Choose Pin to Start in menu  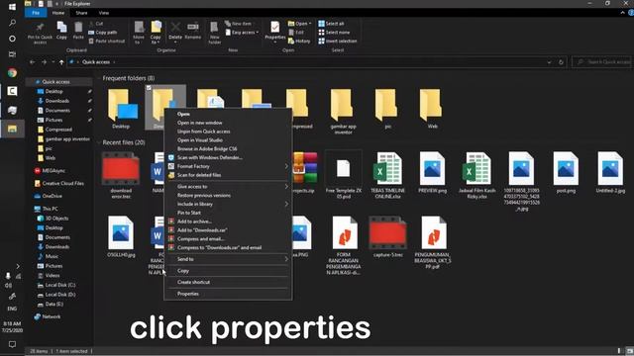pos(228,213)
